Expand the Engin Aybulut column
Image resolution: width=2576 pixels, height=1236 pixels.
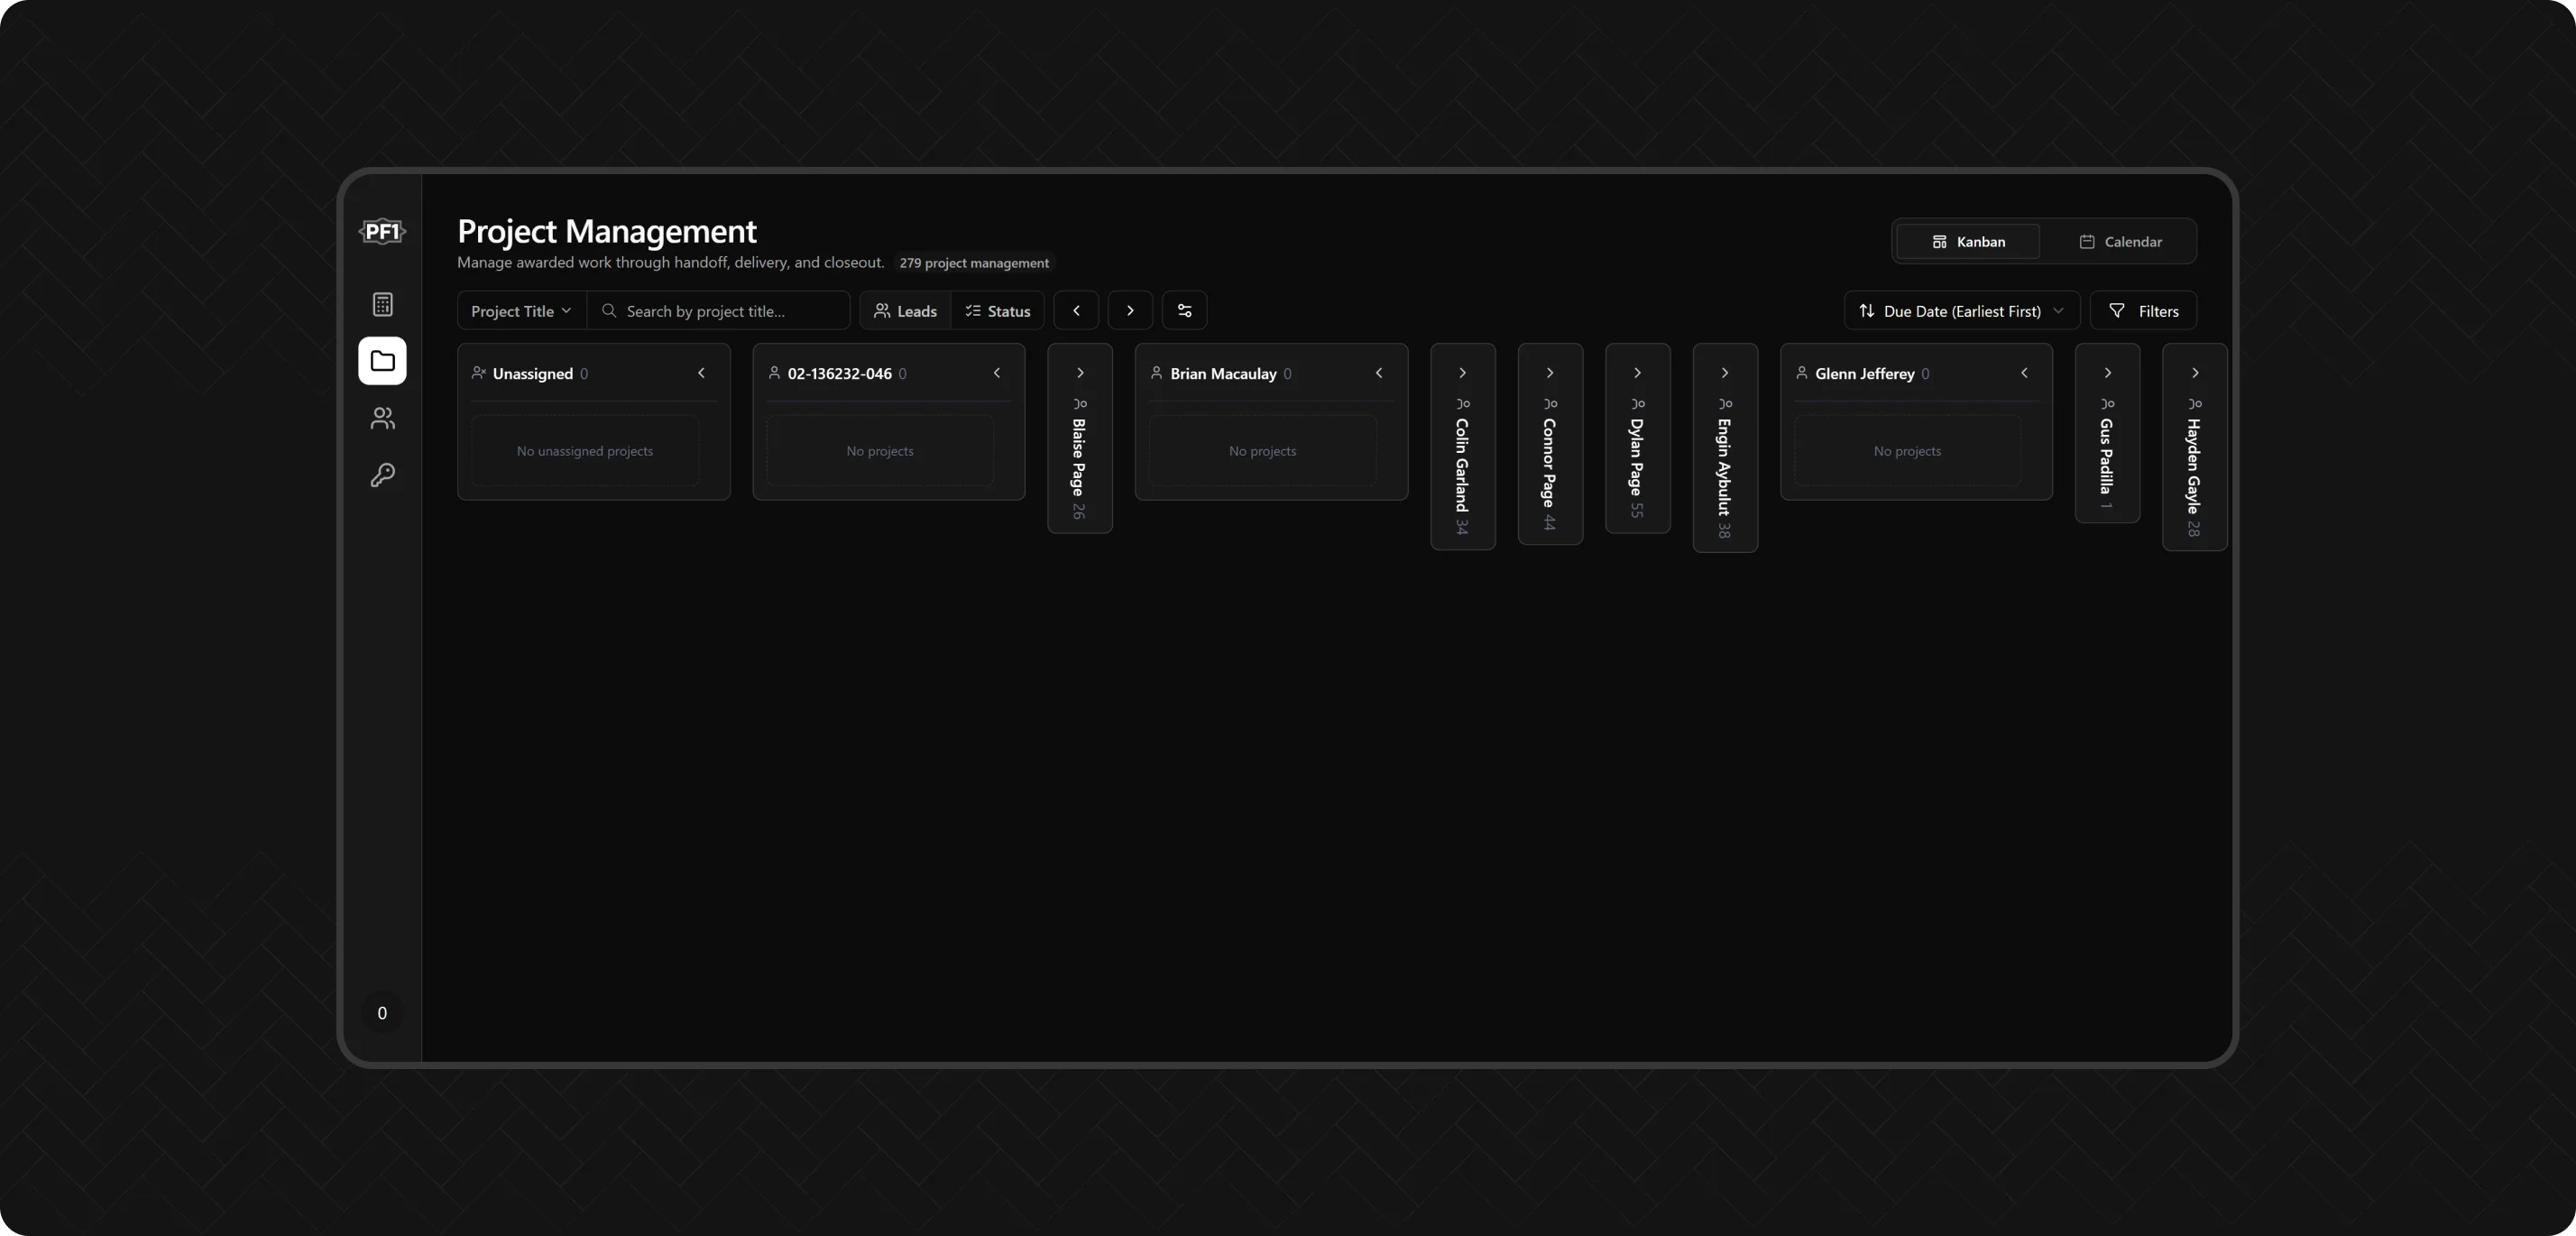point(1725,373)
